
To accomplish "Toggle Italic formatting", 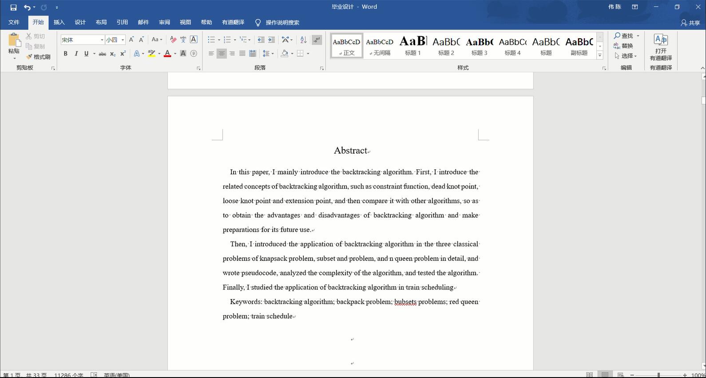I will 76,54.
